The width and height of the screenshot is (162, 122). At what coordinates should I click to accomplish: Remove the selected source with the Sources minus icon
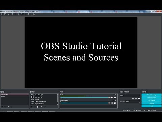tap(35, 107)
